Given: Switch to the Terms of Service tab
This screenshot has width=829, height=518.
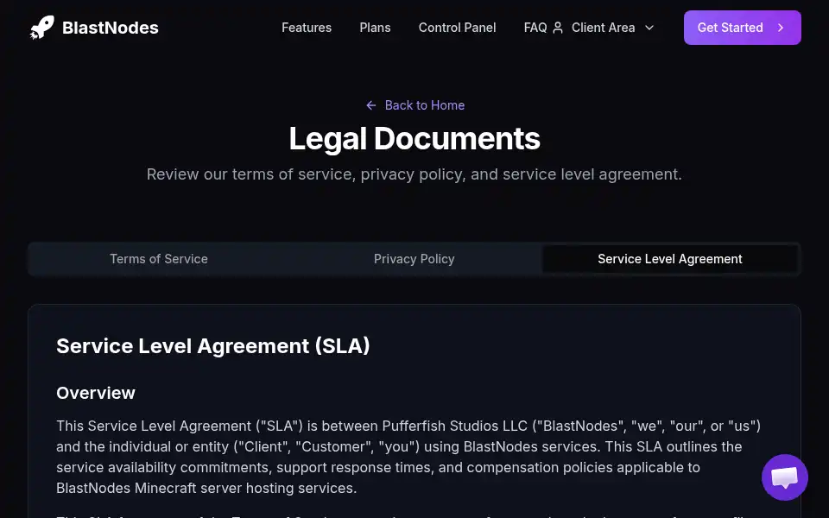Looking at the screenshot, I should [x=159, y=259].
